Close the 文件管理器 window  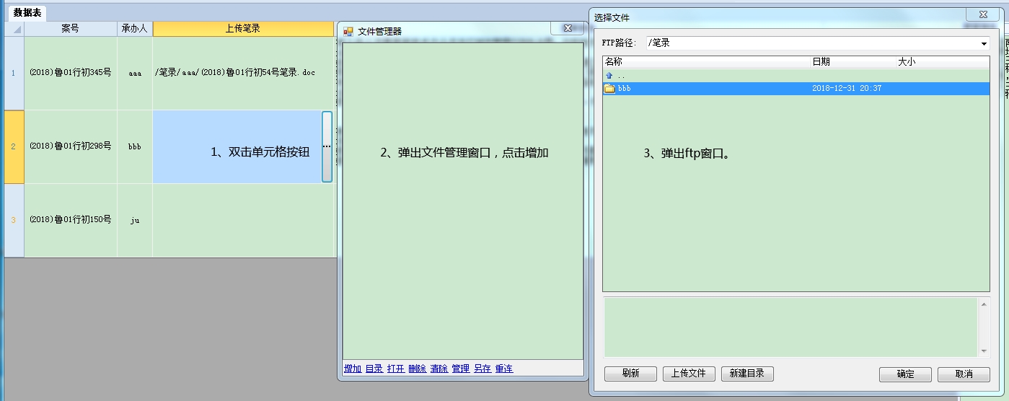coord(567,28)
